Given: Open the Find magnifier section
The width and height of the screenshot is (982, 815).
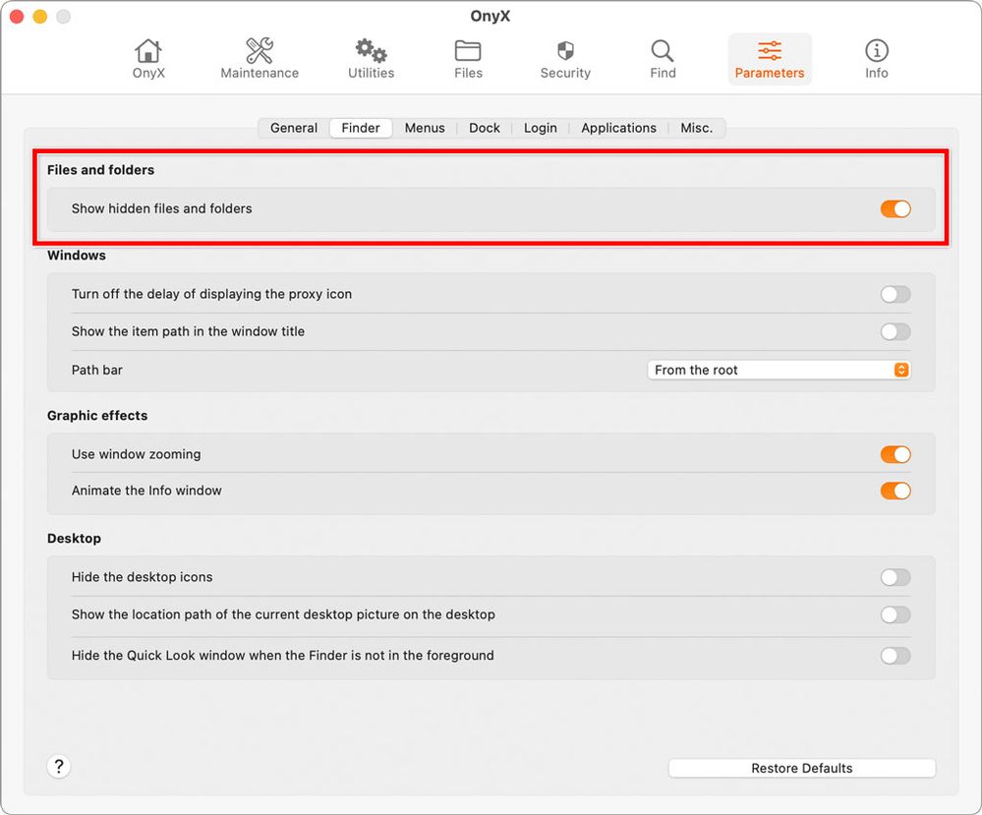Looking at the screenshot, I should click(x=663, y=59).
